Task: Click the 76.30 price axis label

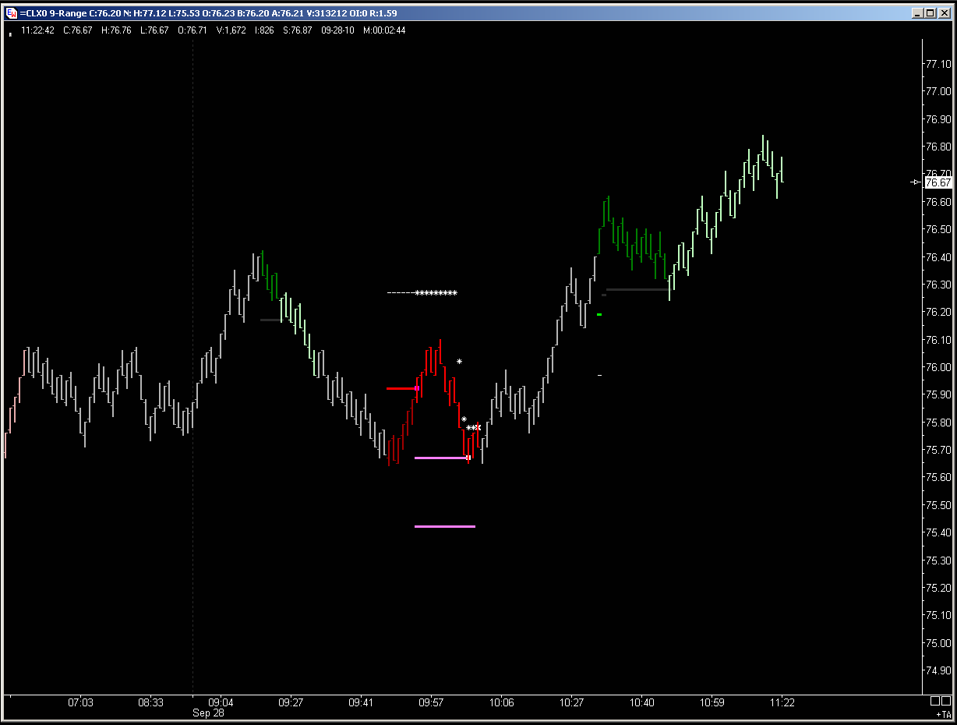Action: pos(938,285)
